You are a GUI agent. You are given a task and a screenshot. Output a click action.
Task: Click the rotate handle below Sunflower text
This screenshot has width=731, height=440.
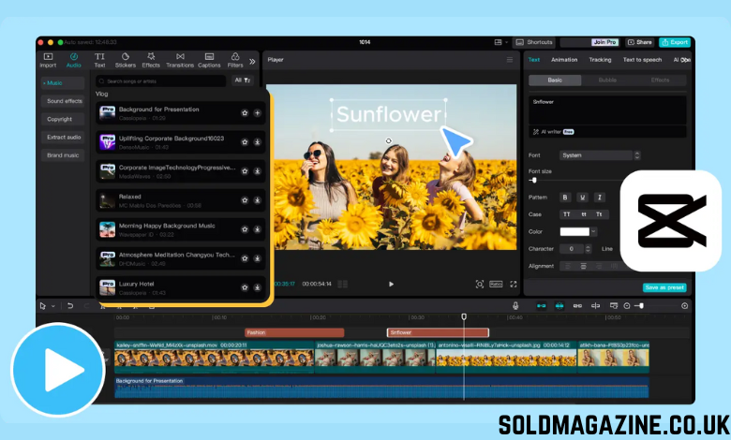pos(388,141)
